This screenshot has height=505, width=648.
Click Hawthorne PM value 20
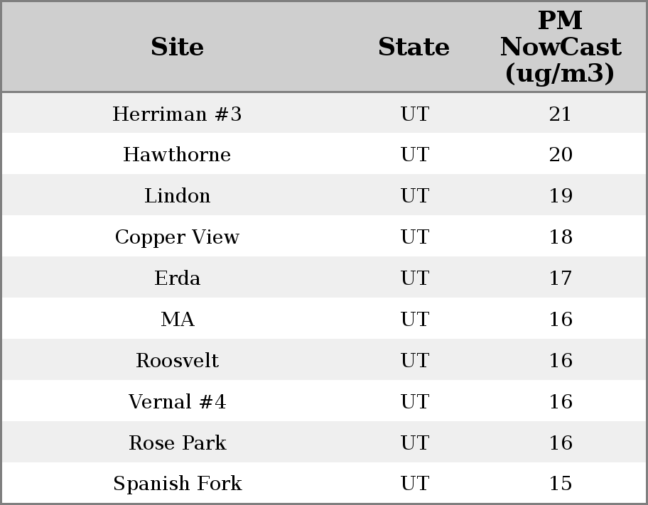[x=560, y=155]
